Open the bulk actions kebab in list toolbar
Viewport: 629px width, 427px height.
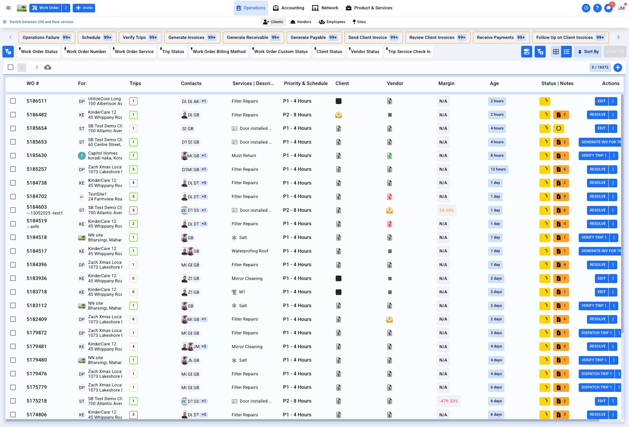coord(22,67)
